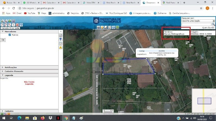Switch to the Busca - Bel tab
The width and height of the screenshot is (216, 121).
click(x=11, y=3)
